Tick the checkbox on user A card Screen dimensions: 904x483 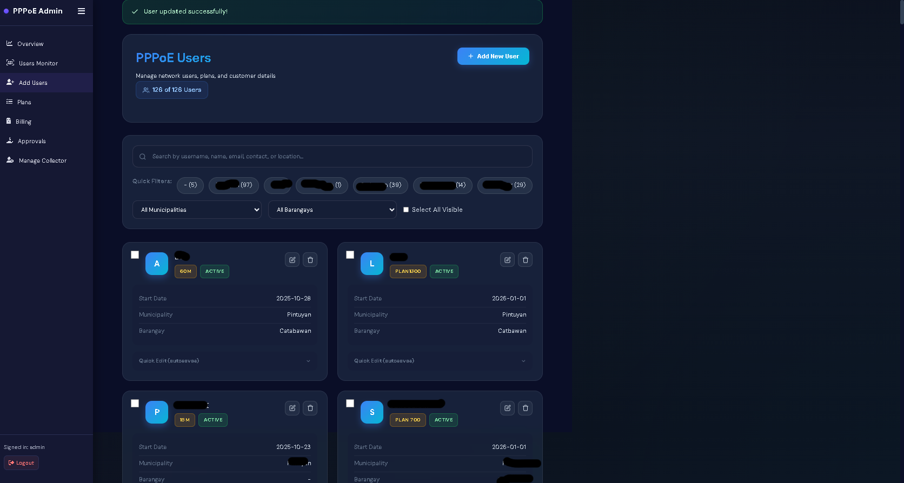[x=135, y=255]
